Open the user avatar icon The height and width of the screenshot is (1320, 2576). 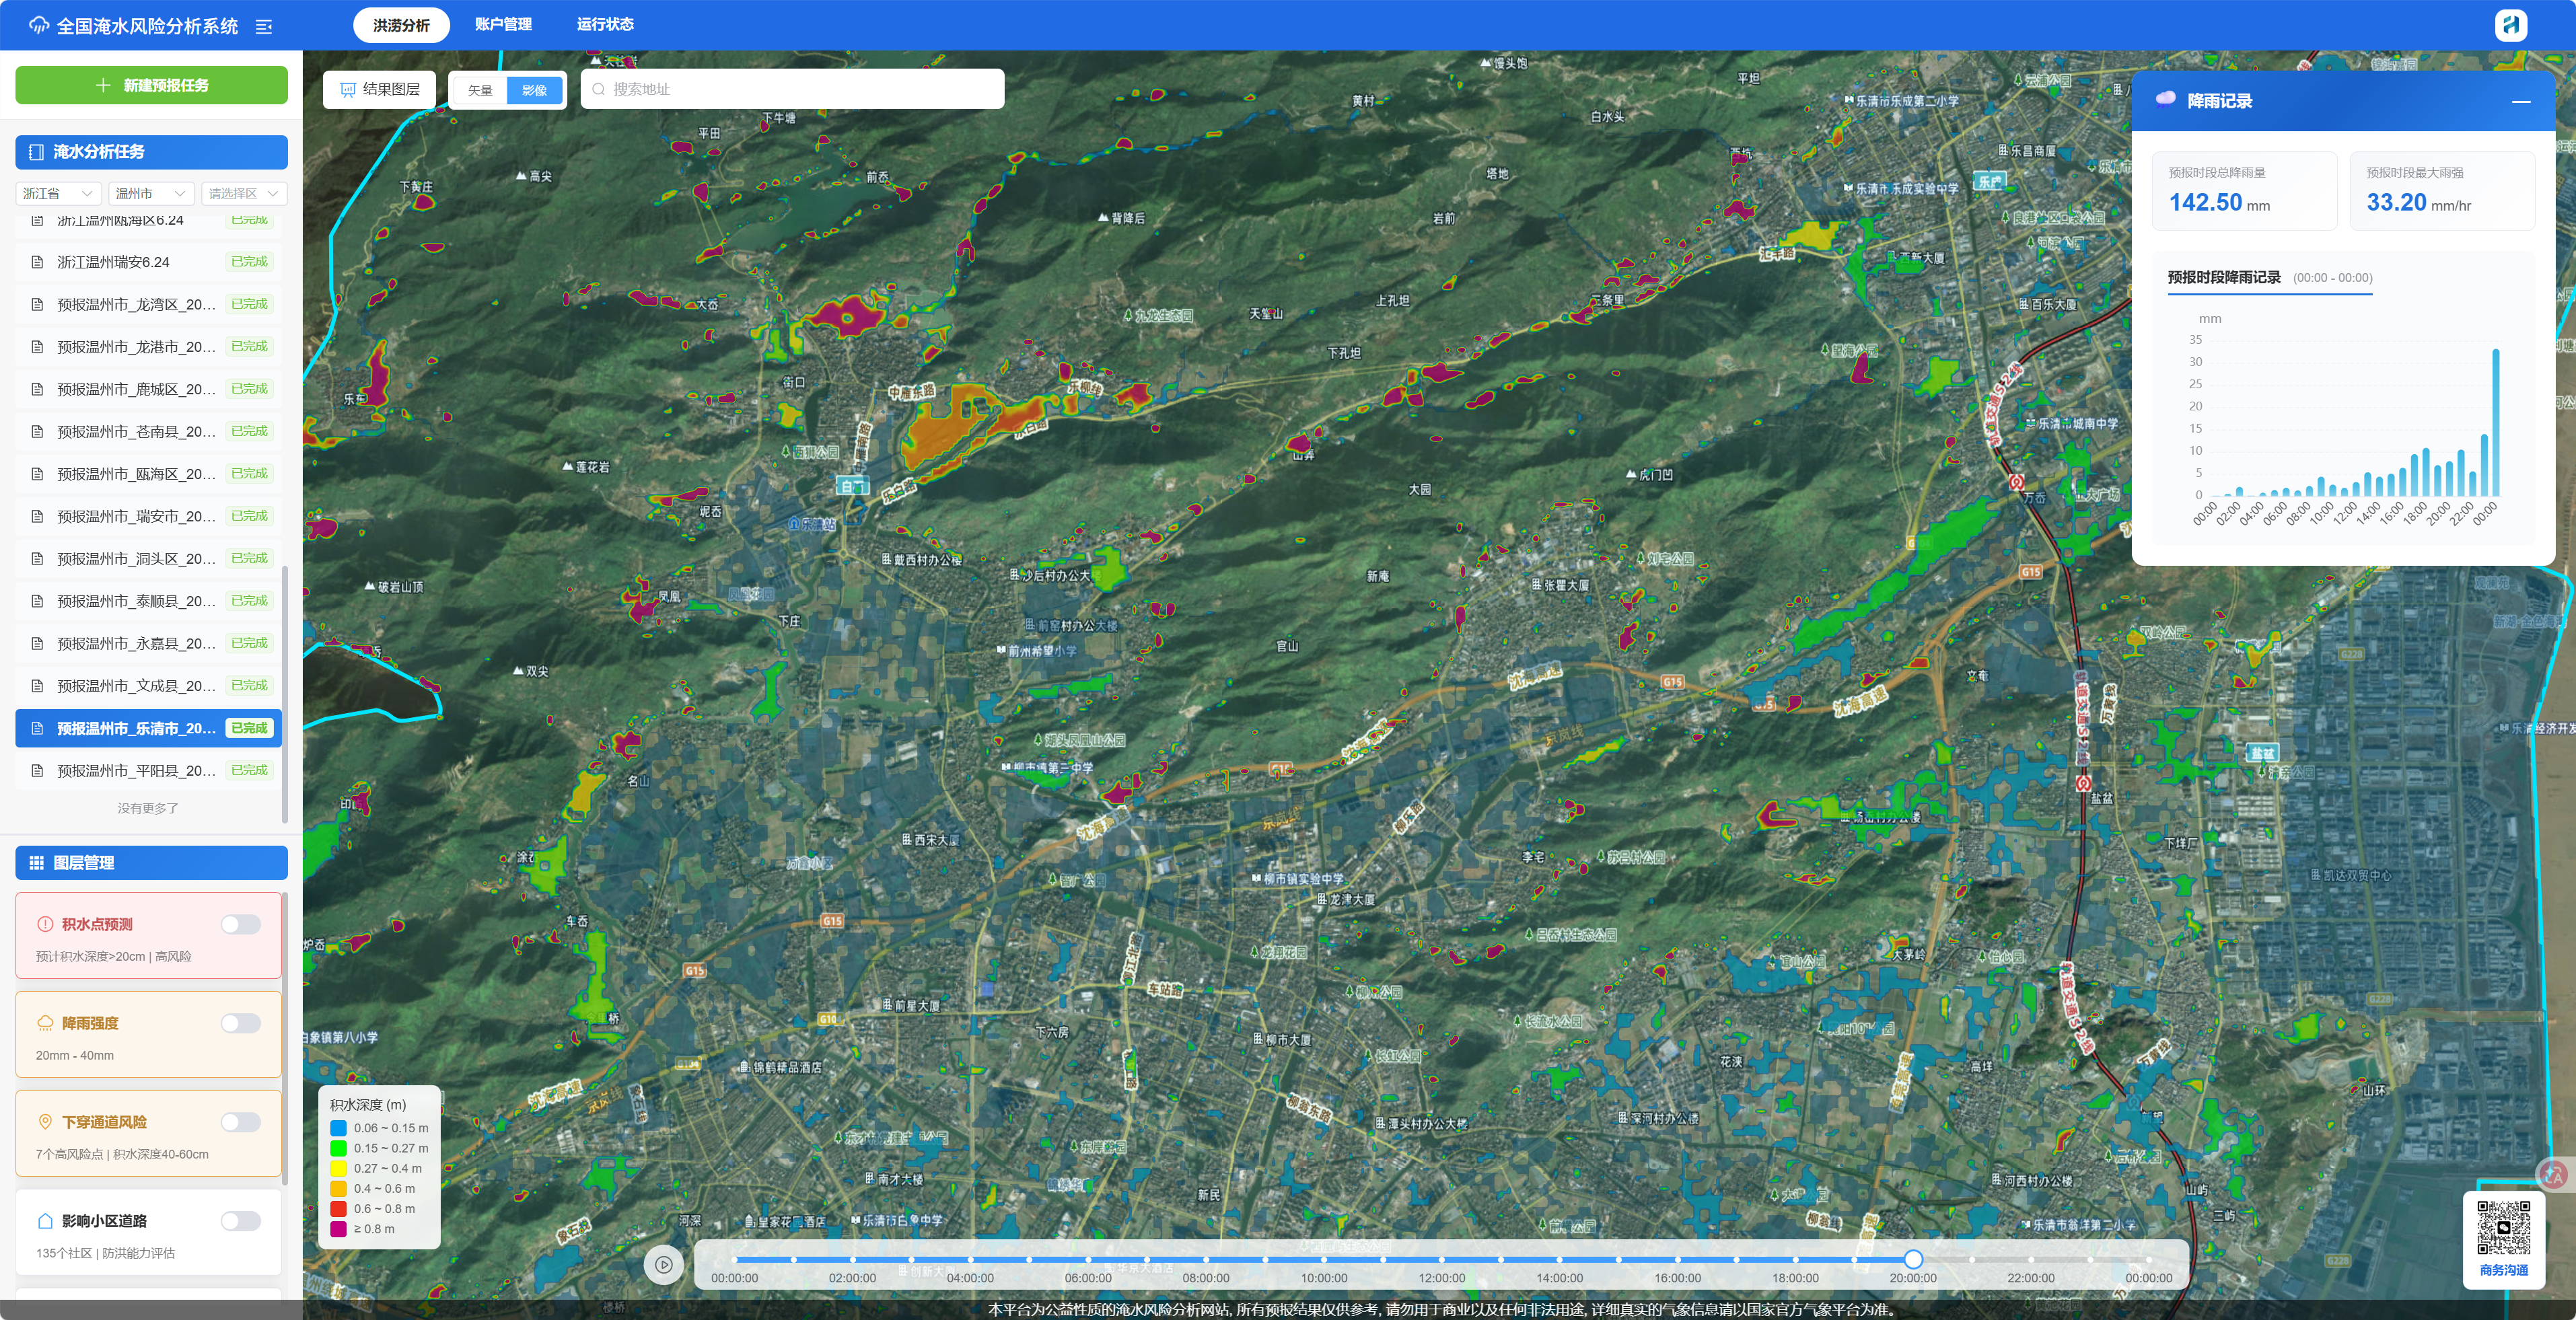2510,25
